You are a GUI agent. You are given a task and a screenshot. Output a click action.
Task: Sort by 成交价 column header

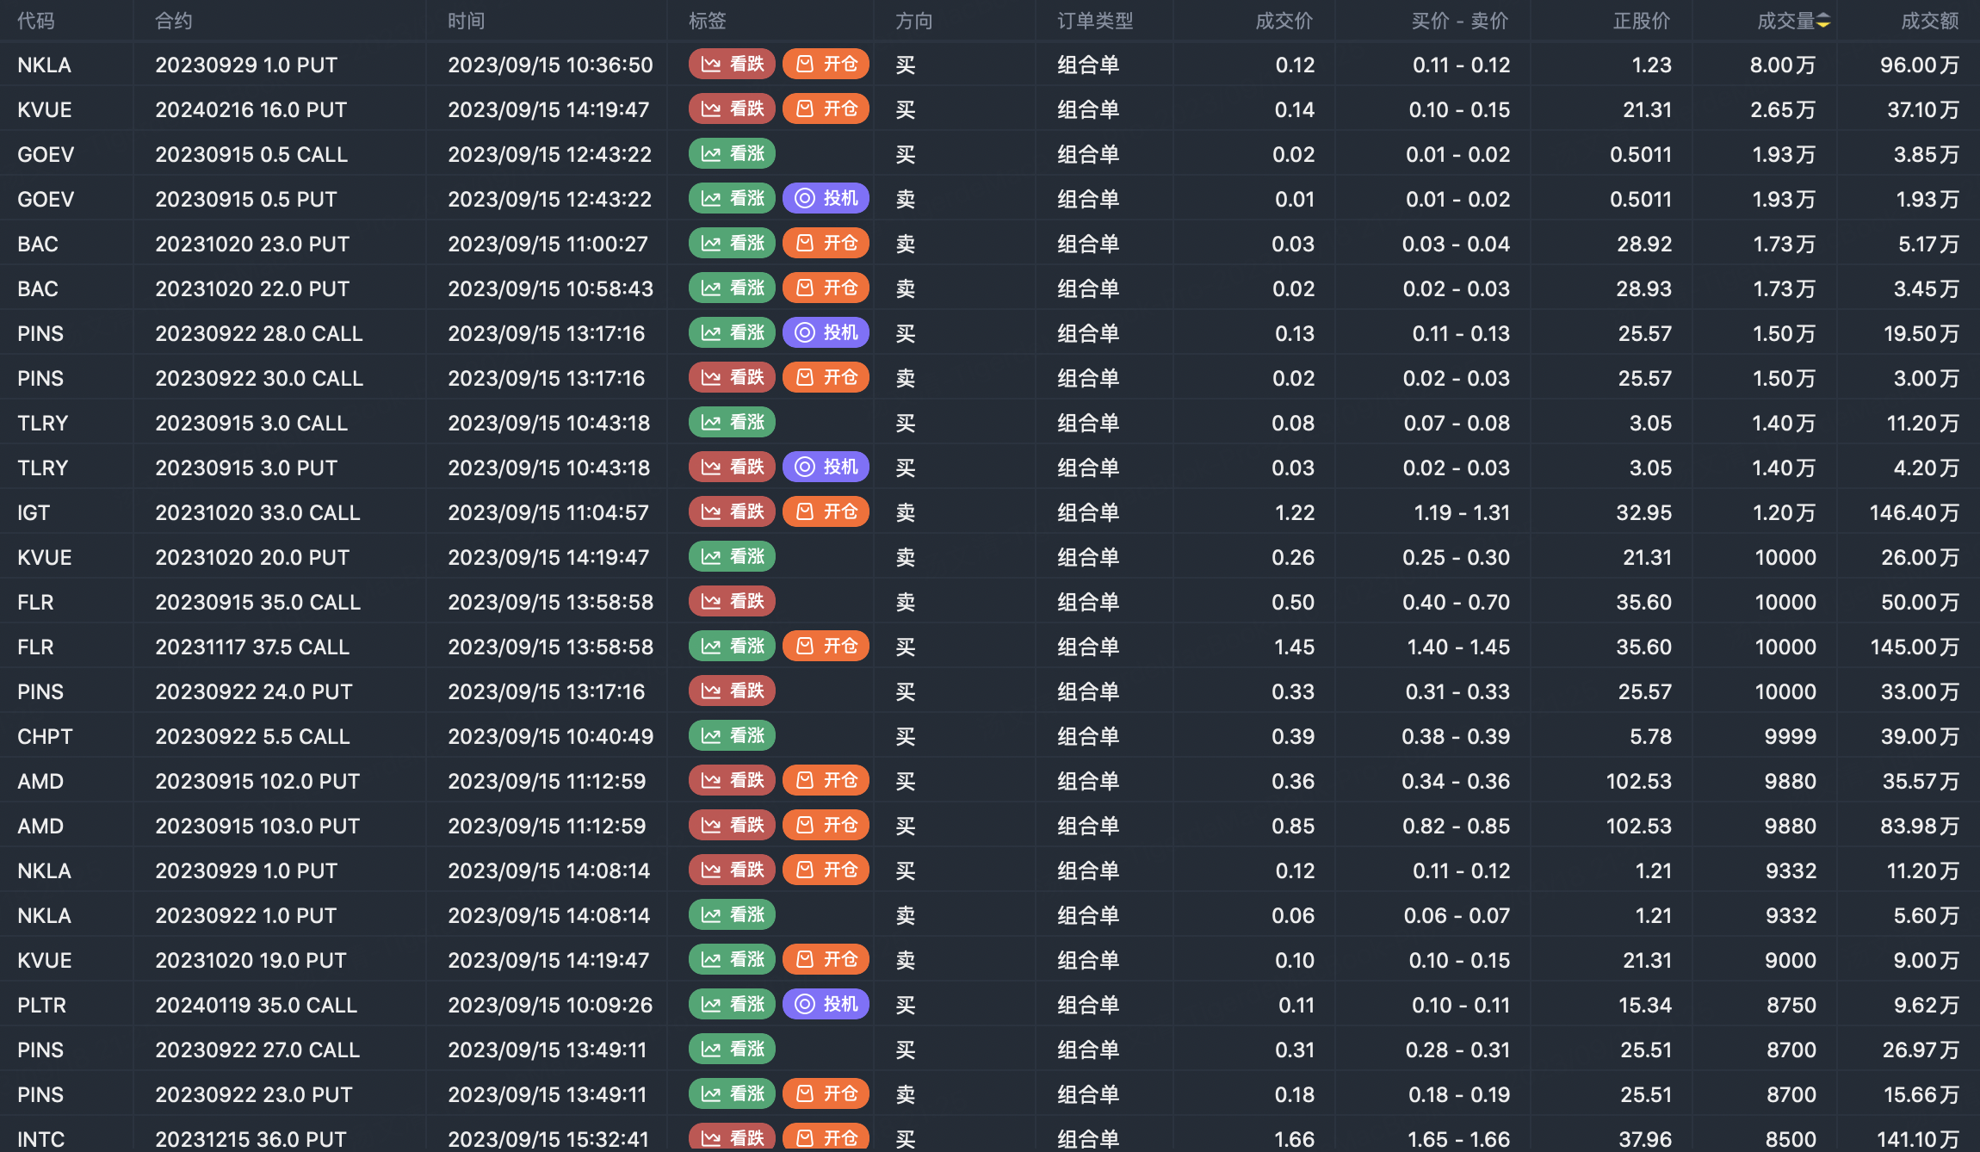1284,21
